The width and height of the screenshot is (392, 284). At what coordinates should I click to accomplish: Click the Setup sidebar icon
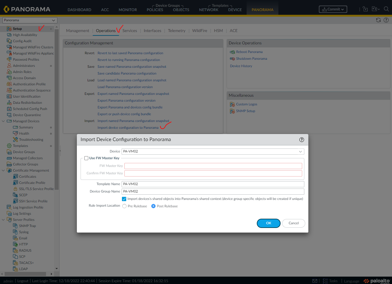tap(9, 29)
